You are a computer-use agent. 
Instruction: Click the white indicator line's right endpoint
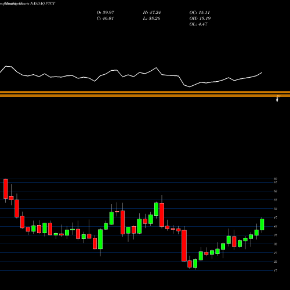point(262,72)
